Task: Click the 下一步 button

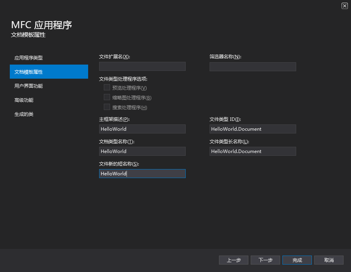Action: pos(265,260)
